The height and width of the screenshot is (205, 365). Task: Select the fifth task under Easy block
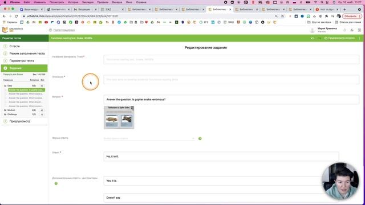click(x=26, y=106)
